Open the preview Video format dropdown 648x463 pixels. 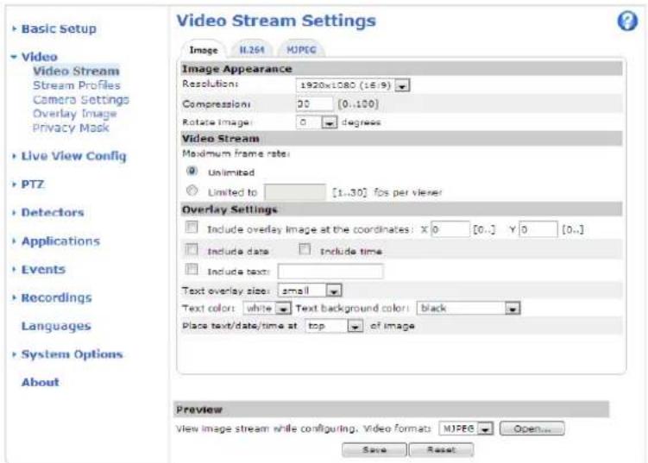point(466,429)
